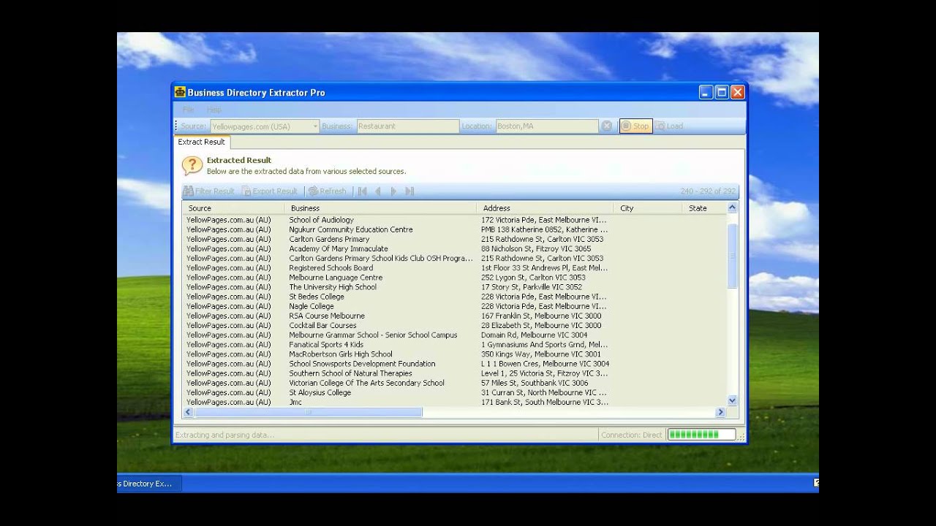This screenshot has height=526, width=936.
Task: Select the Jmc business row
Action: [x=454, y=402]
